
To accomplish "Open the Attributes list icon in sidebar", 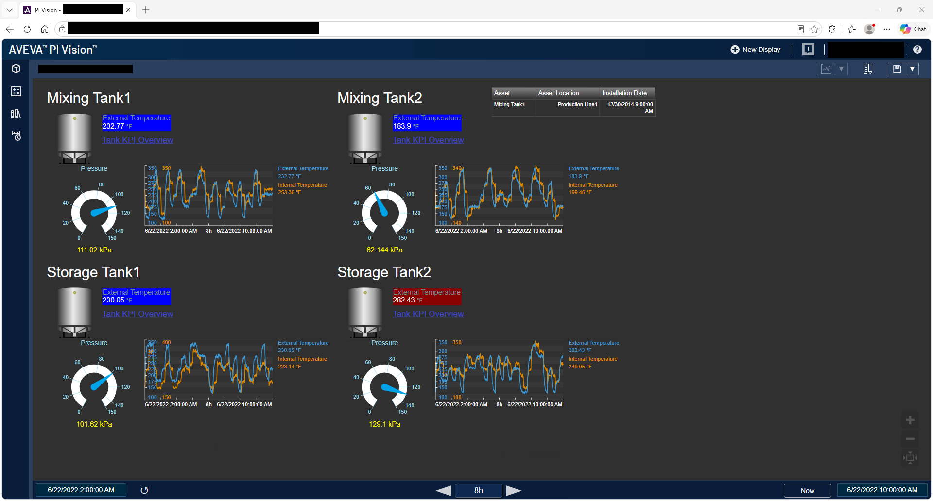I will pos(16,91).
